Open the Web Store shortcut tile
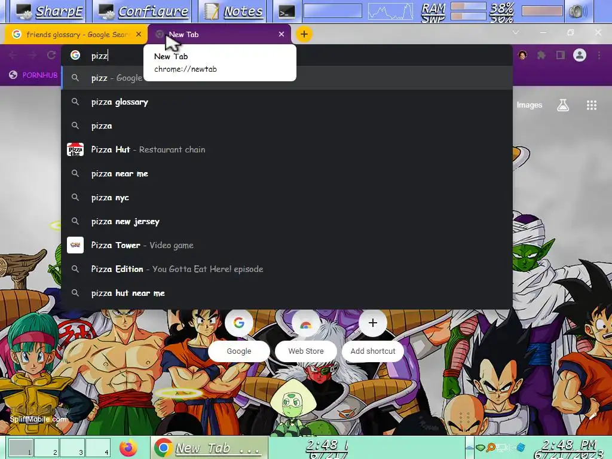 point(305,323)
